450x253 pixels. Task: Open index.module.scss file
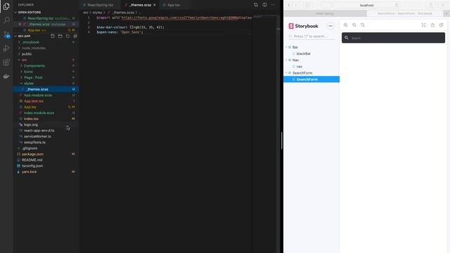pyautogui.click(x=39, y=113)
